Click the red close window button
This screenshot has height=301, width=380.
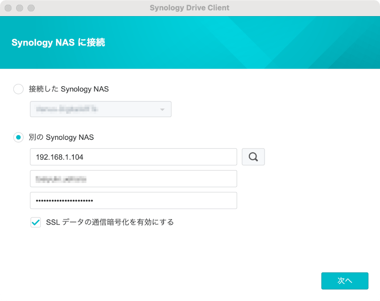click(x=8, y=8)
